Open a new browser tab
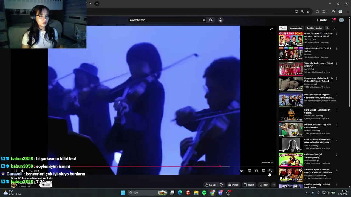The image size is (351, 197). pyautogui.click(x=97, y=4)
